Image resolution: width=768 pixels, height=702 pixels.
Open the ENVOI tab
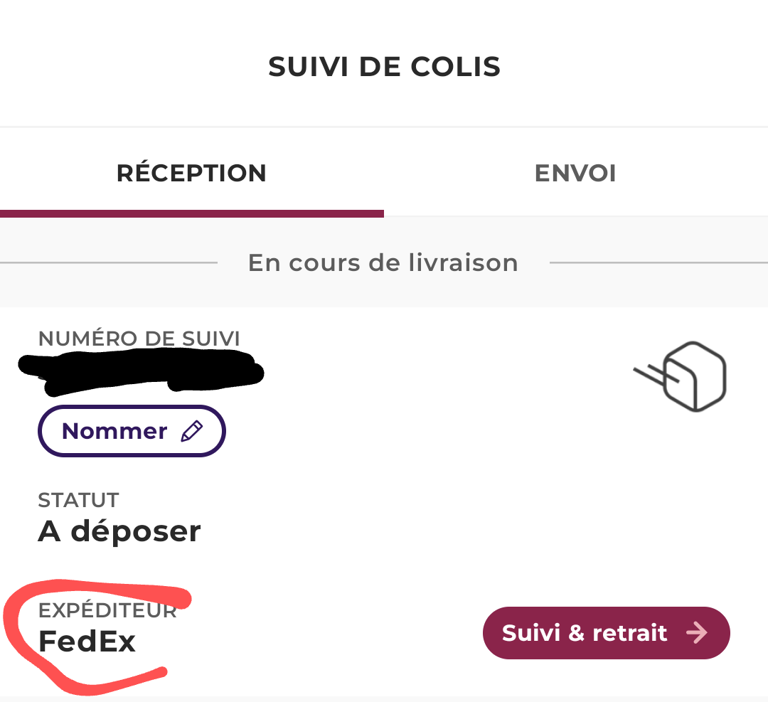point(575,174)
